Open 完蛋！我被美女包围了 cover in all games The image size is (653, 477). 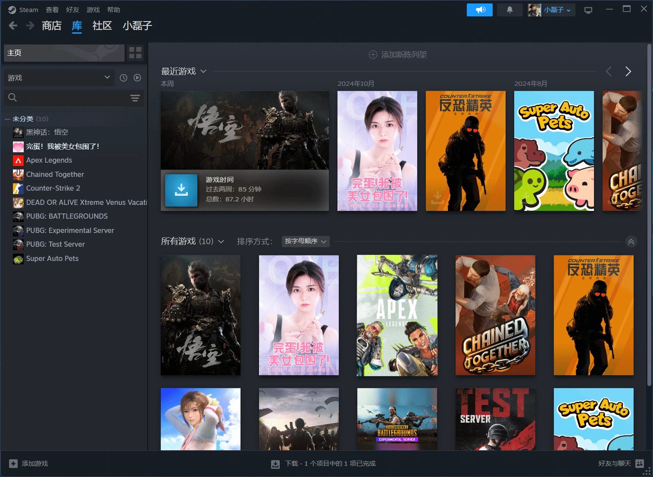[x=299, y=315]
